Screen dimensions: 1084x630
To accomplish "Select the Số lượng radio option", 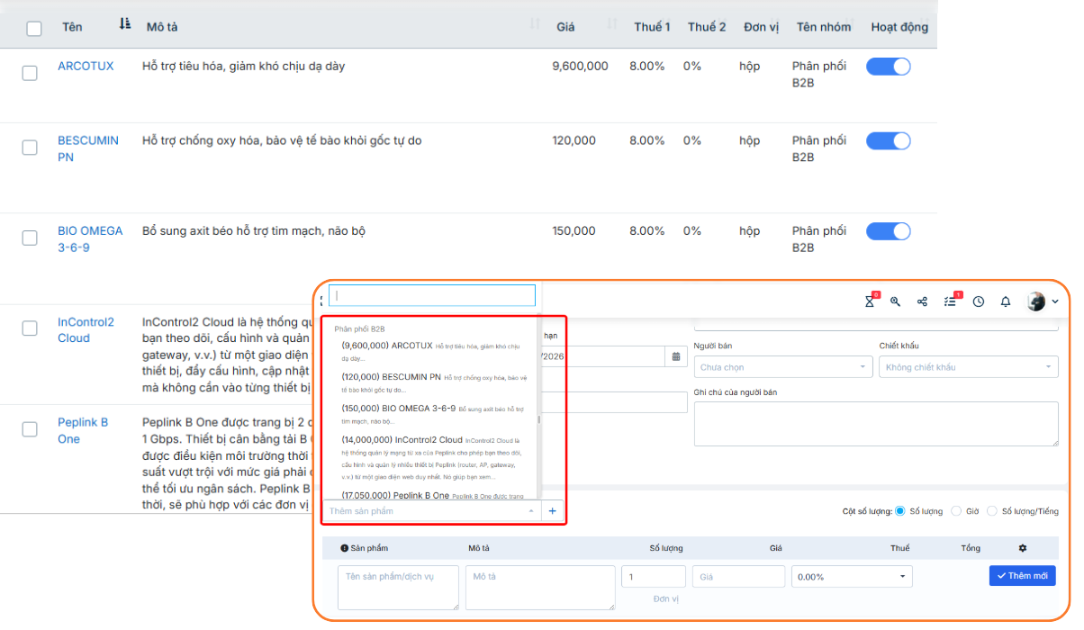I will point(901,511).
